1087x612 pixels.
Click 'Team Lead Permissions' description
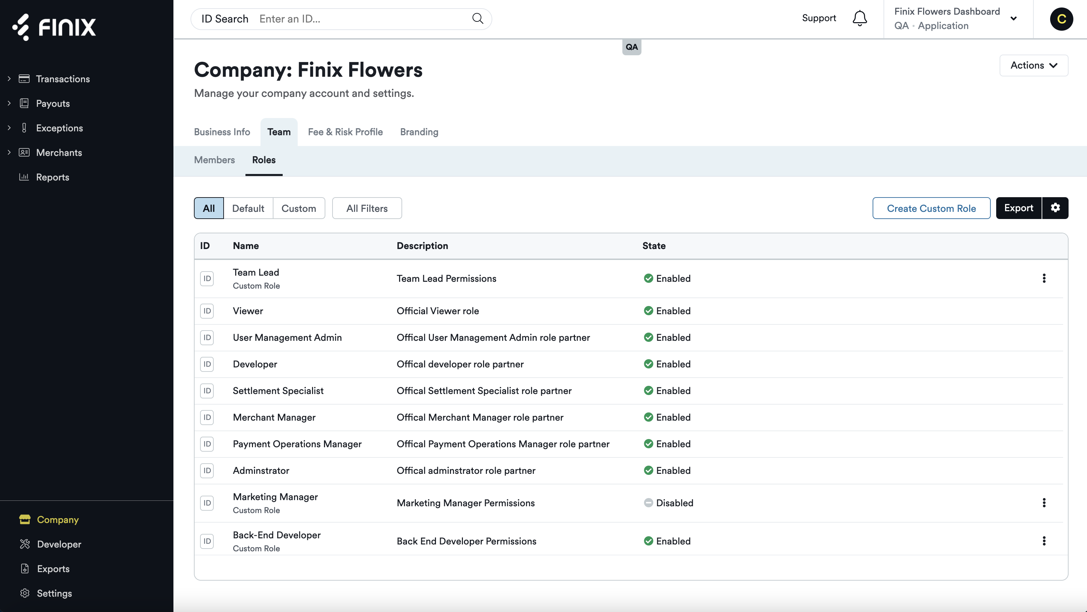447,278
